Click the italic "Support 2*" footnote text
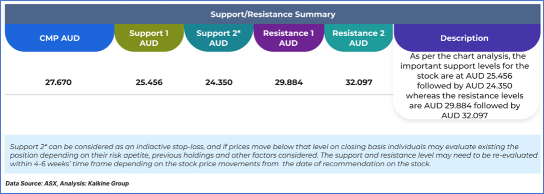The image size is (544, 194). pyautogui.click(x=25, y=146)
